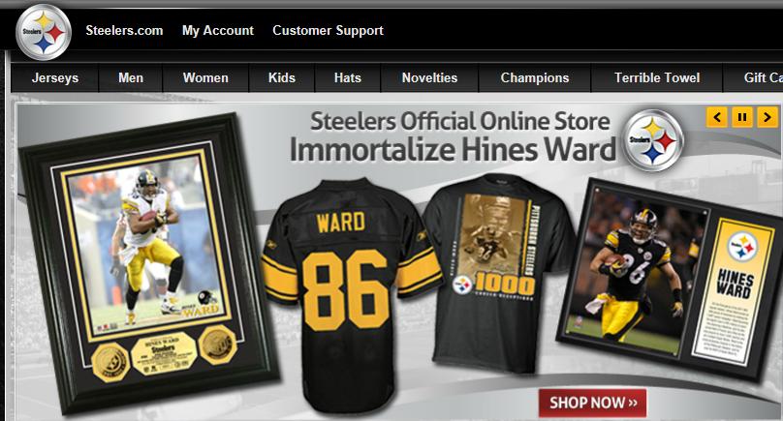Select the Kids category
Screen dimensions: 783x421
(282, 77)
